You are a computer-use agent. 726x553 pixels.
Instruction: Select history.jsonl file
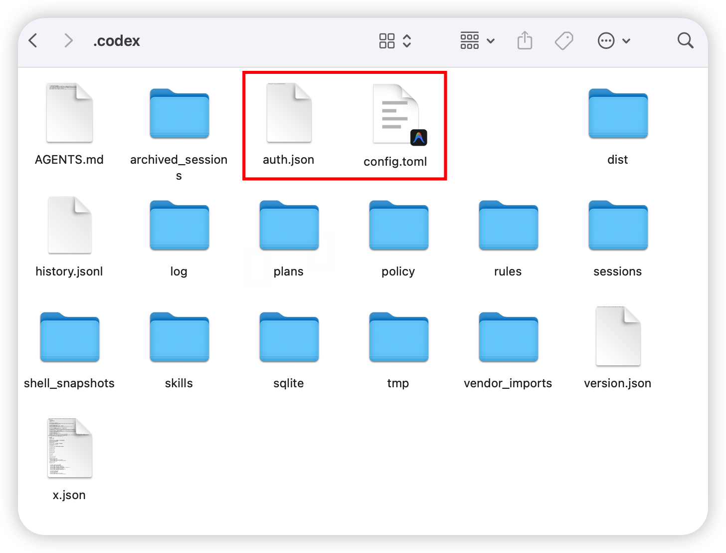point(69,225)
